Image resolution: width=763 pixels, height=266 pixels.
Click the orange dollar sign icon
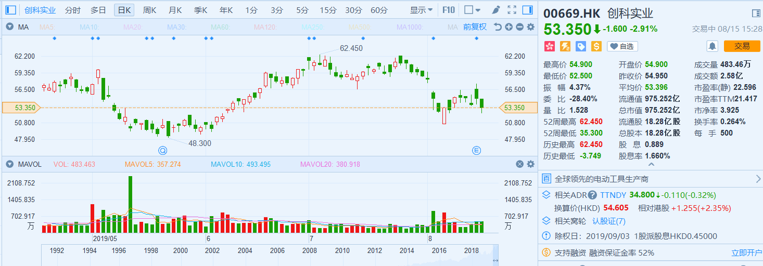pos(596,46)
